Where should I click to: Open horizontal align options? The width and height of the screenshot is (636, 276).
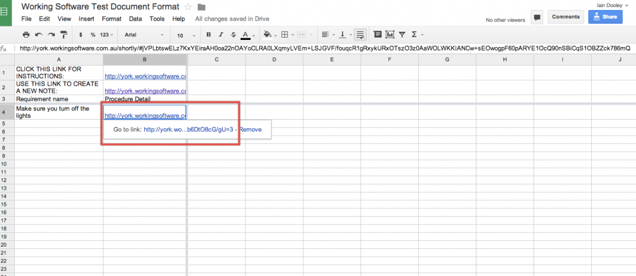pos(328,35)
